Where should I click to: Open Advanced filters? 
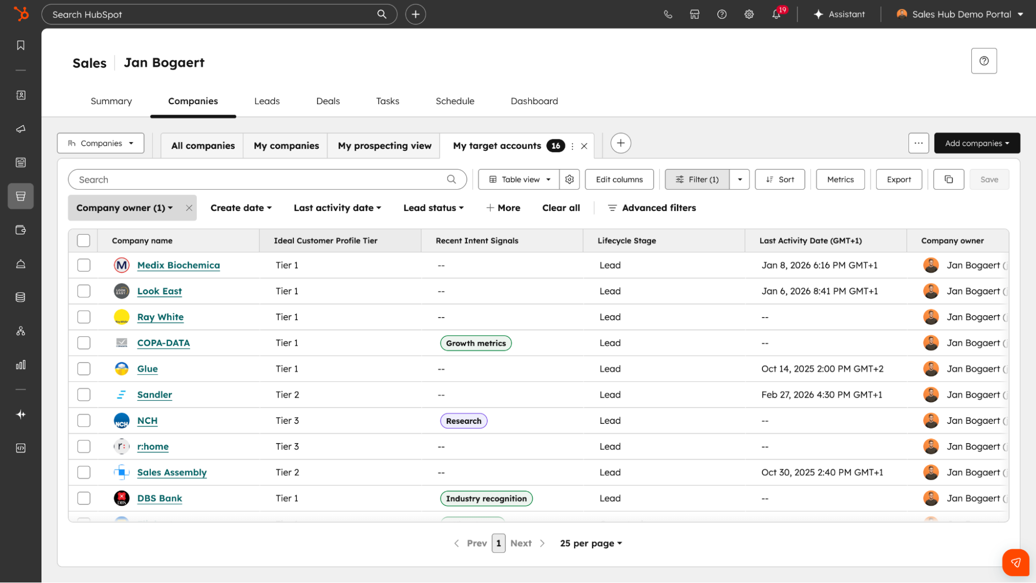(652, 208)
